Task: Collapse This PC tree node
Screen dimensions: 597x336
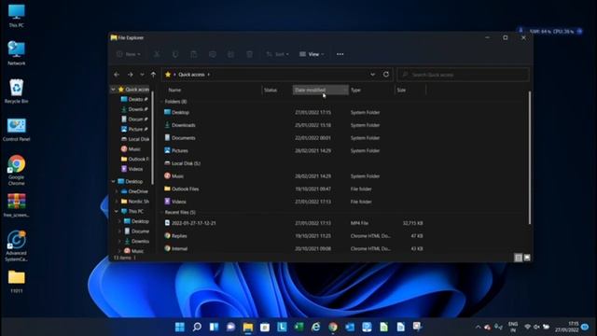Action: click(x=116, y=211)
